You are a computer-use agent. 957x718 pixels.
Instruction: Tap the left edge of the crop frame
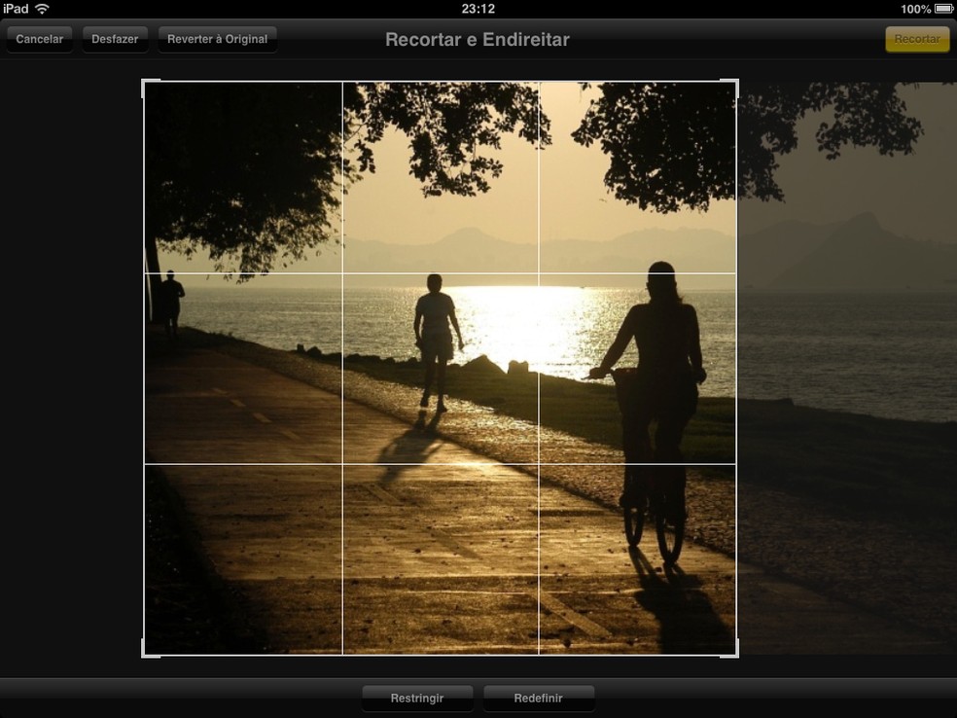click(x=145, y=368)
